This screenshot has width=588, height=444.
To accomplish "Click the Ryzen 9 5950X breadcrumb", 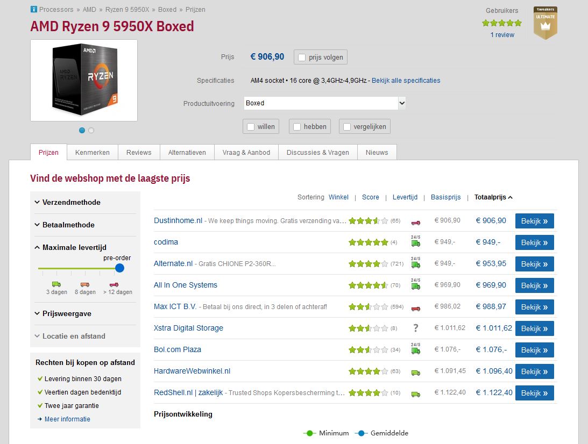I will pos(127,9).
